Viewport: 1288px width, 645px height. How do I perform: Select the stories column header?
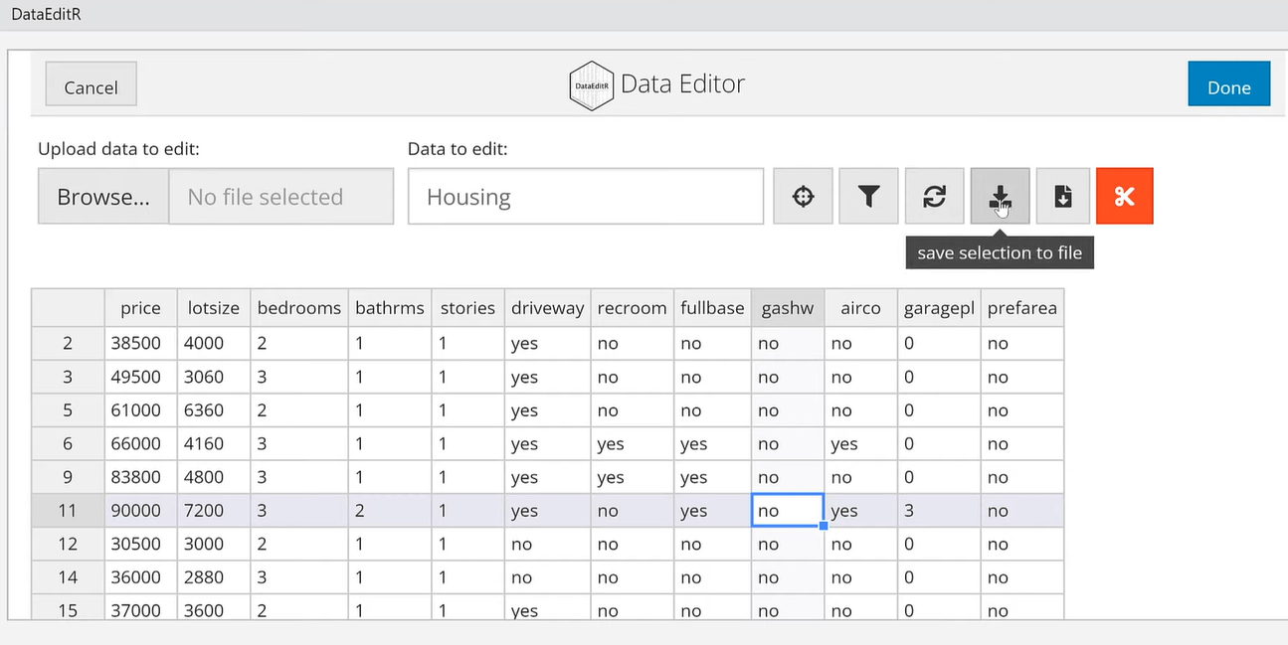click(468, 308)
